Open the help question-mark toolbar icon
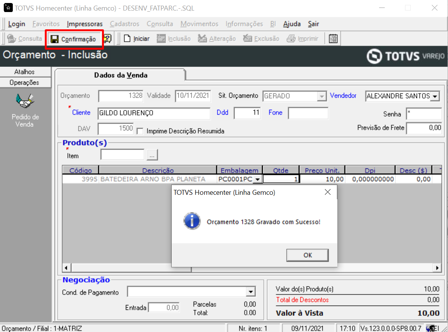Screen dimensions: 448x332 click(x=107, y=38)
